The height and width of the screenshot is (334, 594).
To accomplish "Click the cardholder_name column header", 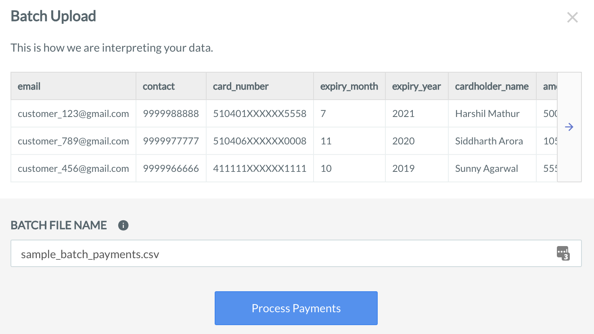I will click(492, 86).
